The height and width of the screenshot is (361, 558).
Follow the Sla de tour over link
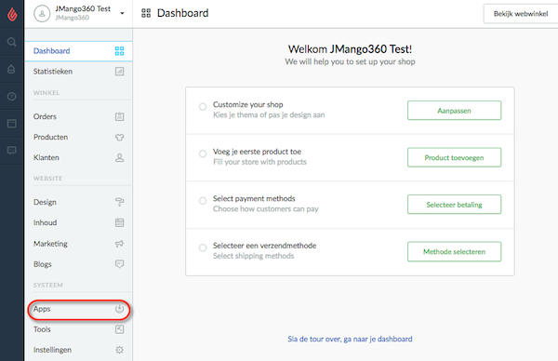pos(350,339)
